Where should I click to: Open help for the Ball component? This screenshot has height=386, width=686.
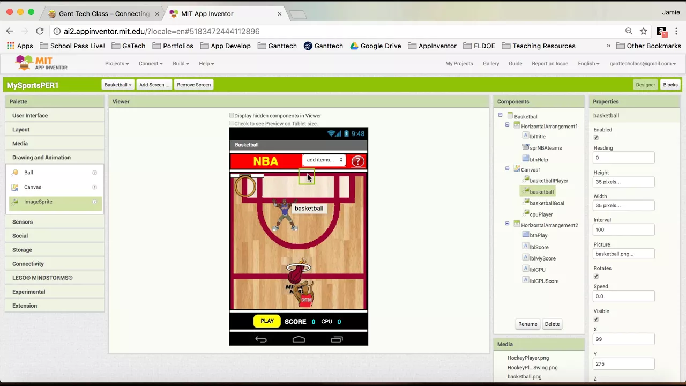click(x=95, y=173)
